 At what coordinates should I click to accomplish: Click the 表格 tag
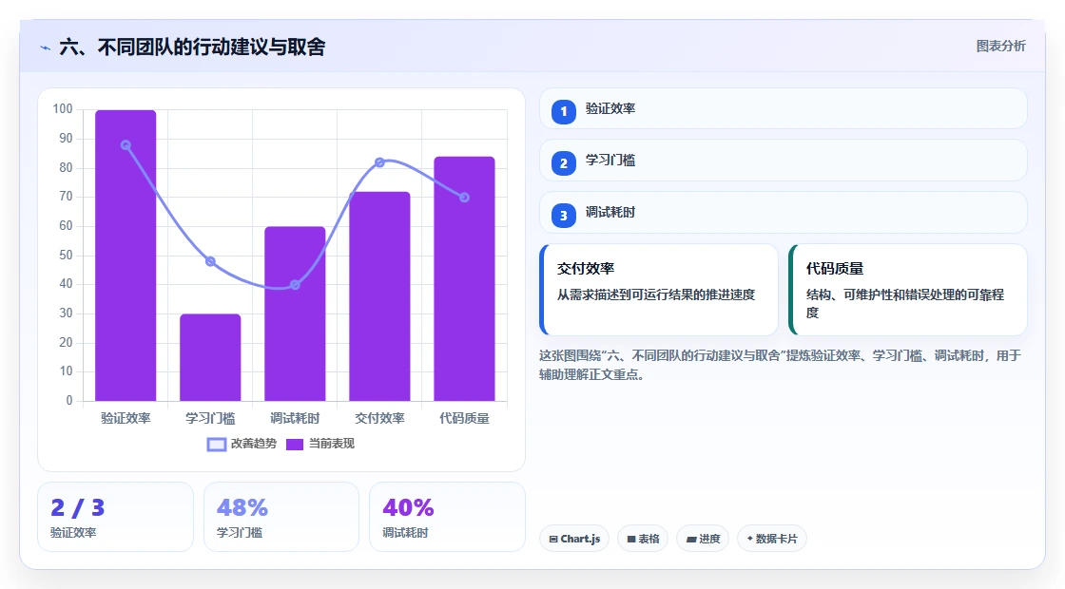point(643,539)
